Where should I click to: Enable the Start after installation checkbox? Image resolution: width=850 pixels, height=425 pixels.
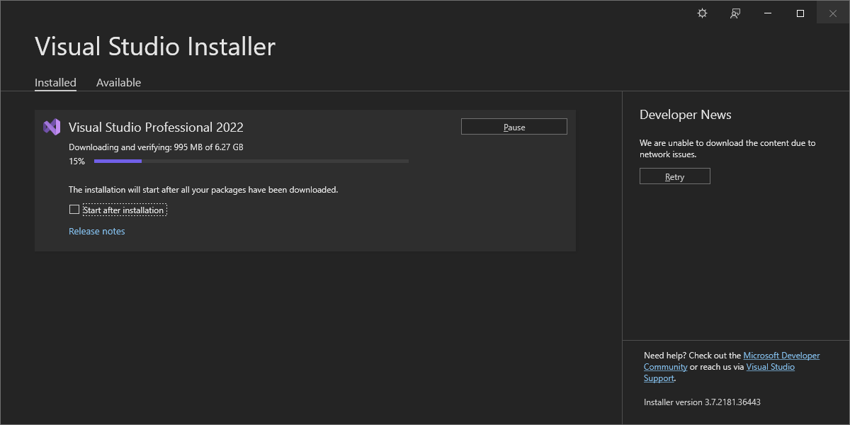74,210
